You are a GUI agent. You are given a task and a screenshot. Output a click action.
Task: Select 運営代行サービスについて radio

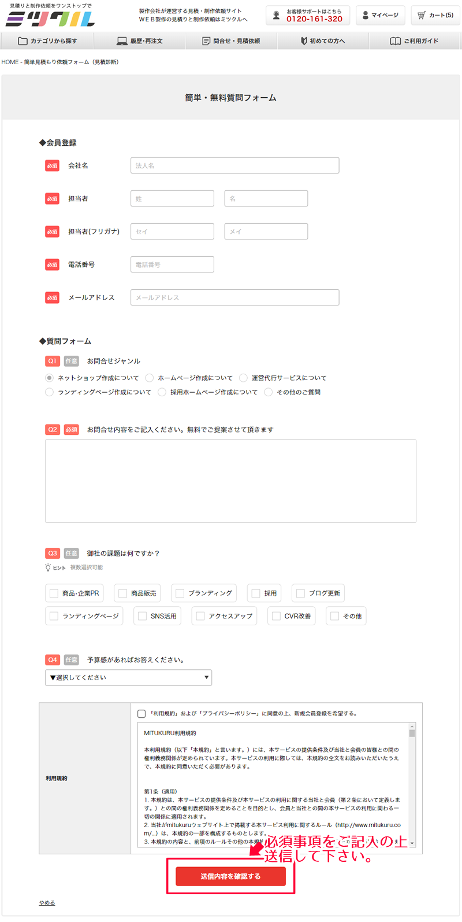[x=243, y=378]
